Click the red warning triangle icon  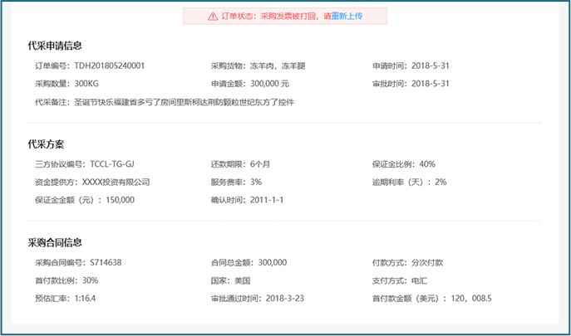tap(213, 16)
